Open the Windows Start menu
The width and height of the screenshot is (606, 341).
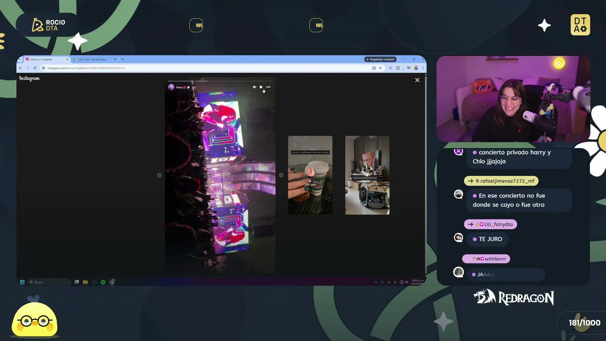tap(22, 282)
